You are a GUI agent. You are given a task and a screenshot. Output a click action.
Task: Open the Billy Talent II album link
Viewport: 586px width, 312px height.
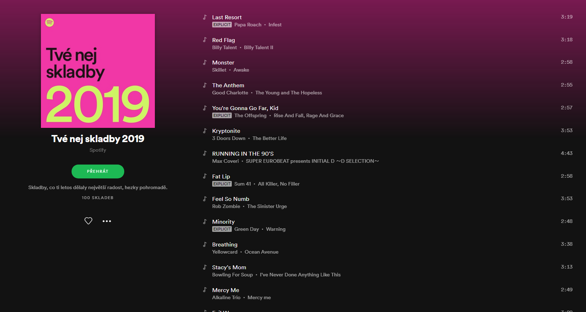point(258,47)
